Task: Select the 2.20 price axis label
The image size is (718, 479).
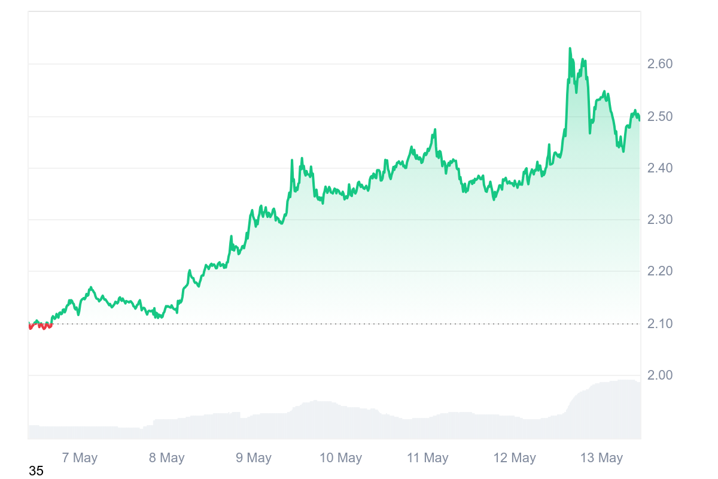Action: [661, 271]
